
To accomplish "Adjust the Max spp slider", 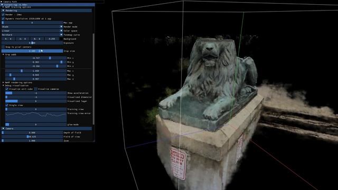I will click(x=32, y=23).
